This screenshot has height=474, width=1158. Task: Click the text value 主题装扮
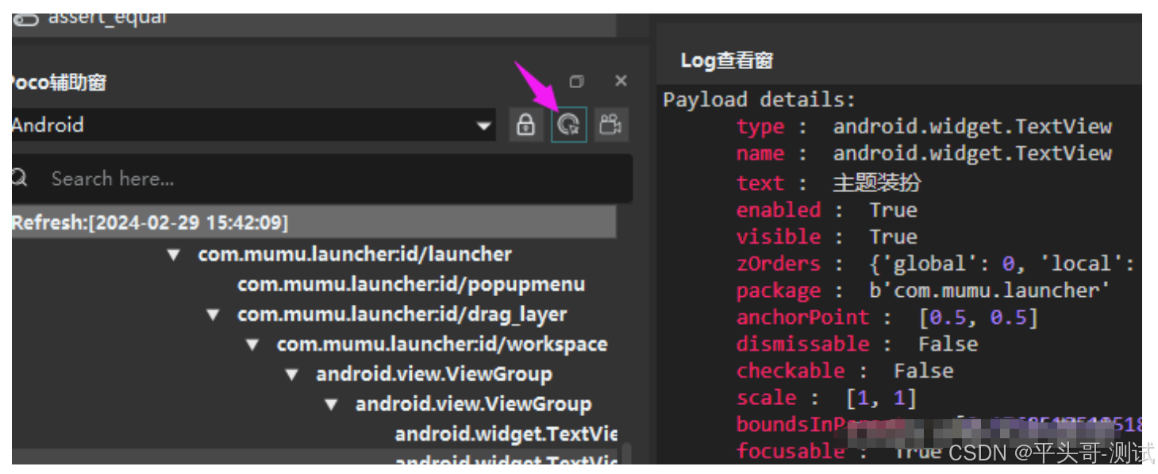[877, 183]
